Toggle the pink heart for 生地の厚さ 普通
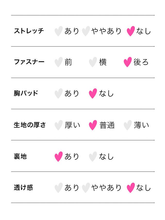 tap(93, 125)
